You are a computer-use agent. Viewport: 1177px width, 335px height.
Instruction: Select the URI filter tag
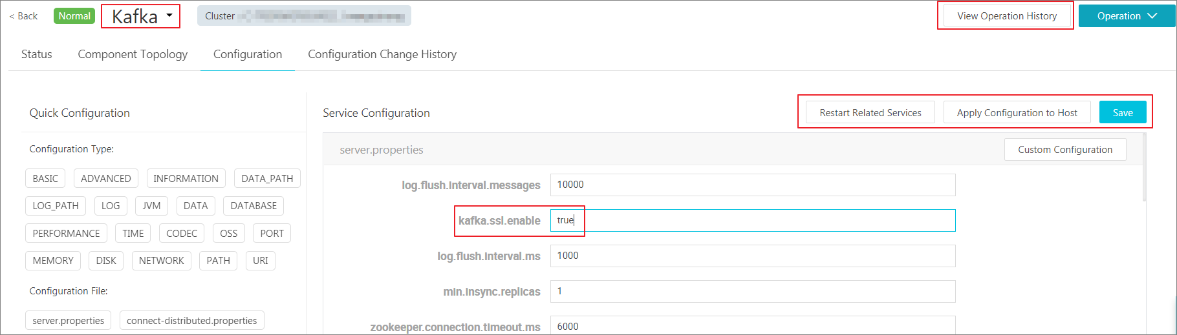tap(261, 261)
